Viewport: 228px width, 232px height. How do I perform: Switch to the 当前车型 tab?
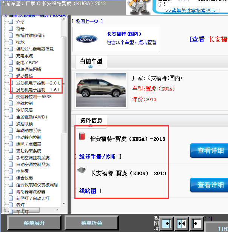click(x=91, y=62)
